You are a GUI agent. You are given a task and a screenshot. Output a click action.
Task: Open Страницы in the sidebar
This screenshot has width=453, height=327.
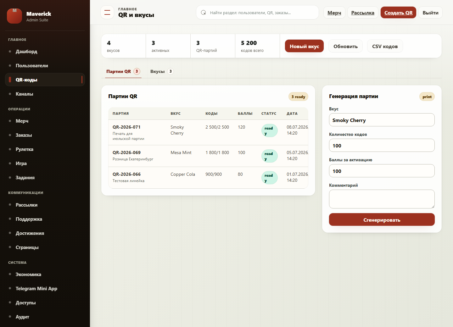coord(45,247)
